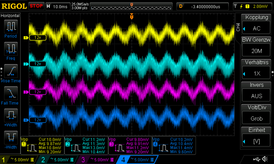Click the waveform memory overview bar
This screenshot has height=164, width=274.
point(131,6)
